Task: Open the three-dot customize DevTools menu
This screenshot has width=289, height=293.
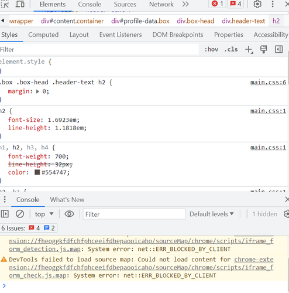Action: 273,4
